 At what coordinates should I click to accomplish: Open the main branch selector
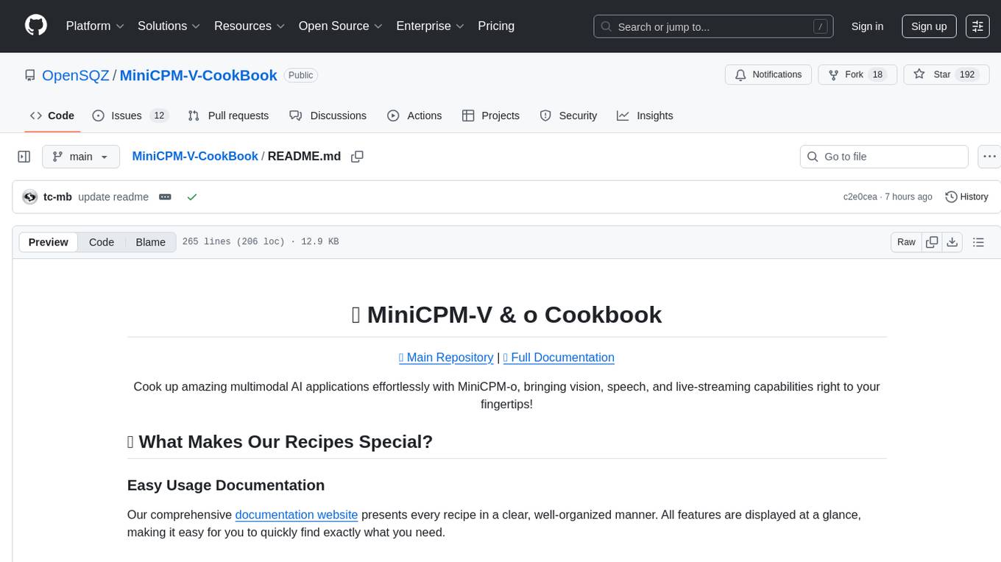(x=80, y=157)
